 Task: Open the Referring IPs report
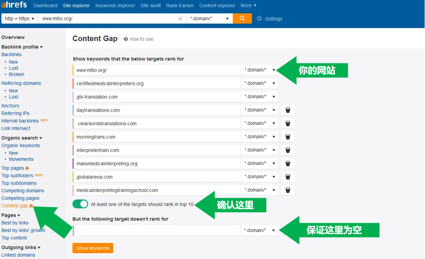point(15,113)
